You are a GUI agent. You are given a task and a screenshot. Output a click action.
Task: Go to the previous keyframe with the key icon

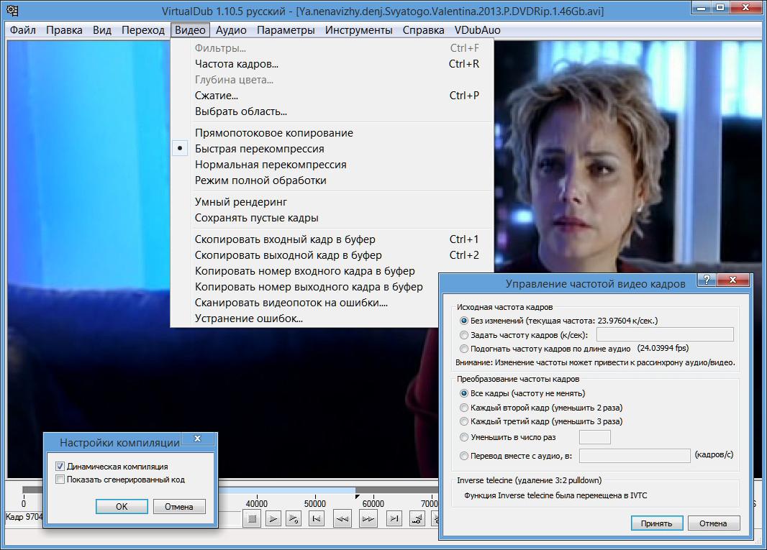click(417, 518)
